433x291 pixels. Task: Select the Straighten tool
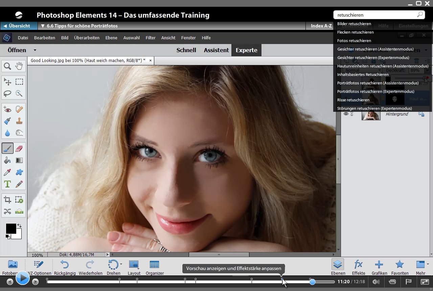(19, 211)
